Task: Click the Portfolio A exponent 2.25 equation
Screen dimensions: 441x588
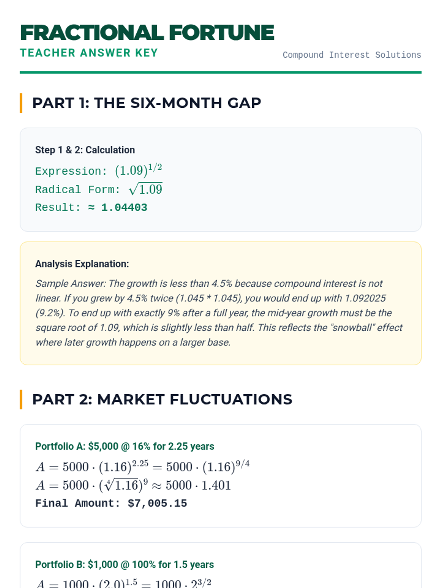Action: tap(143, 466)
